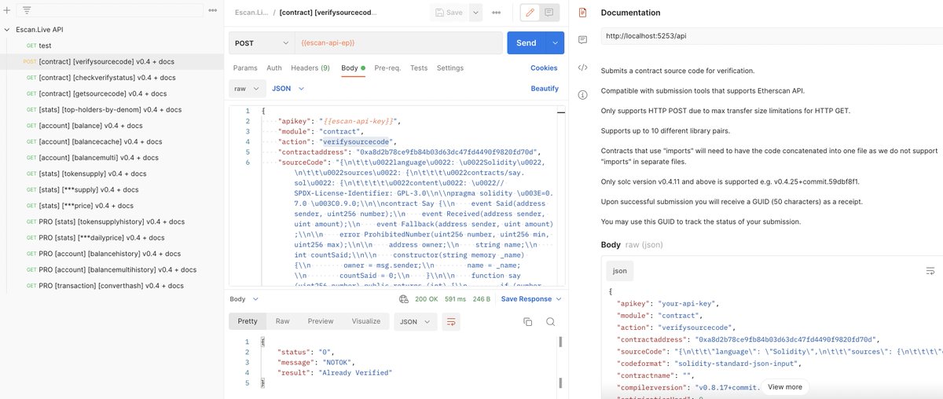This screenshot has height=399, width=943.
Task: Open the PRO [account] [balancehistory] request
Action: coord(112,254)
